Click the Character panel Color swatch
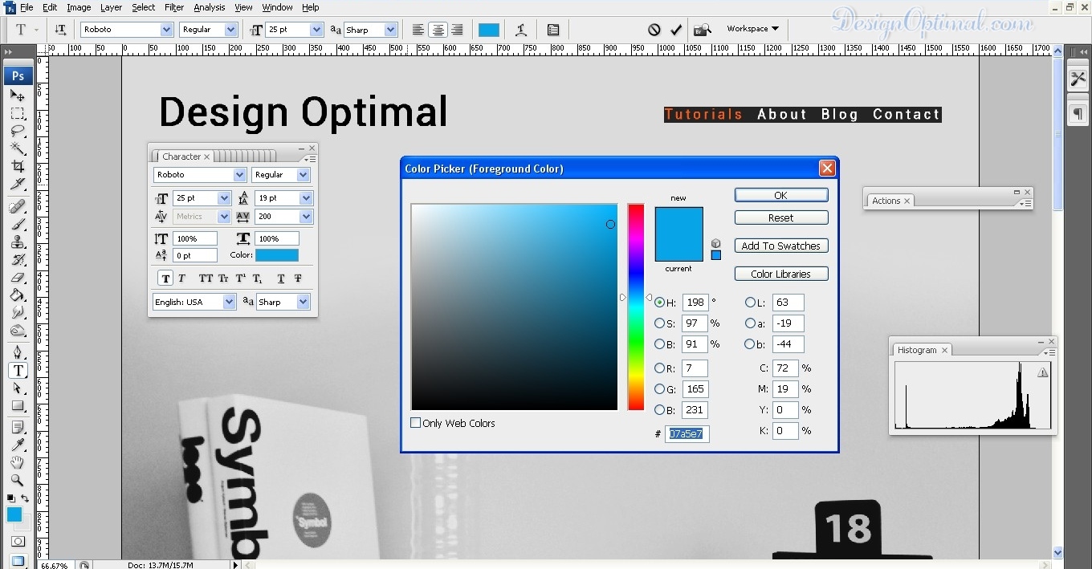Viewport: 1092px width, 569px height. [277, 255]
